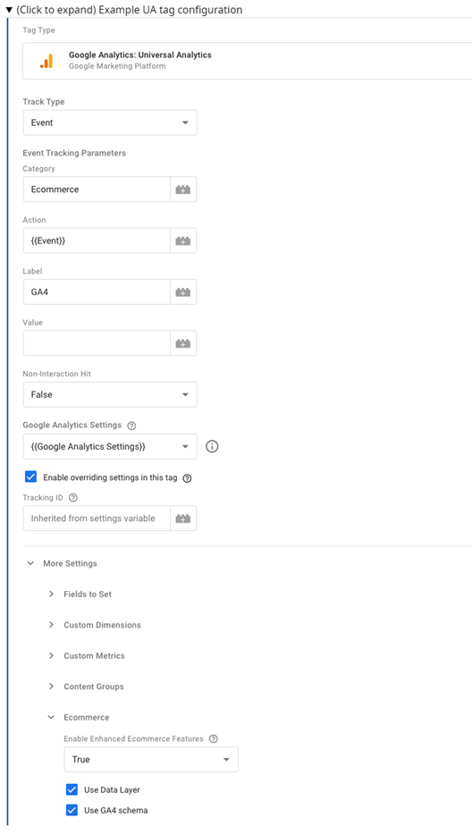The height and width of the screenshot is (835, 472).
Task: Click the variable picker icon beside Category
Action: [x=183, y=190]
